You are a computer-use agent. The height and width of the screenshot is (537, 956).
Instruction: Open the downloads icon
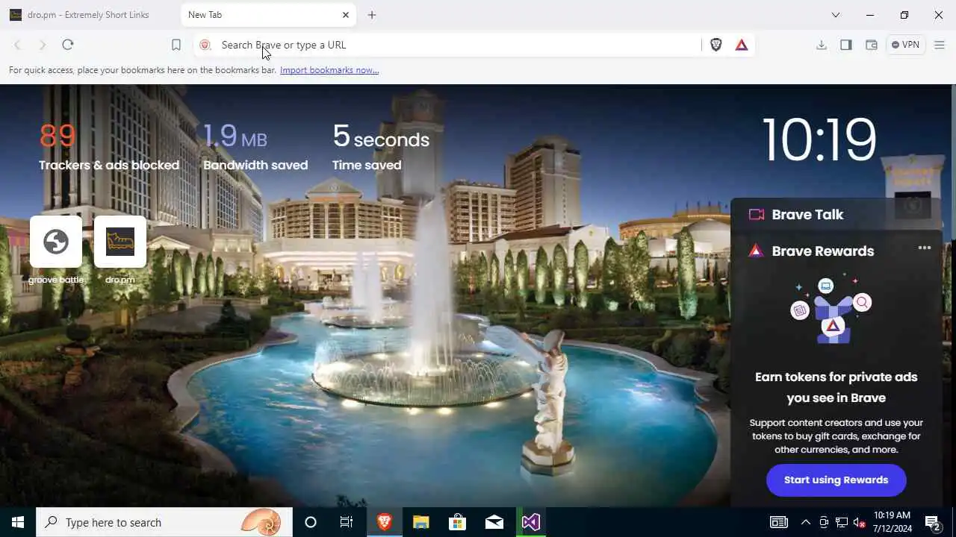click(x=822, y=45)
